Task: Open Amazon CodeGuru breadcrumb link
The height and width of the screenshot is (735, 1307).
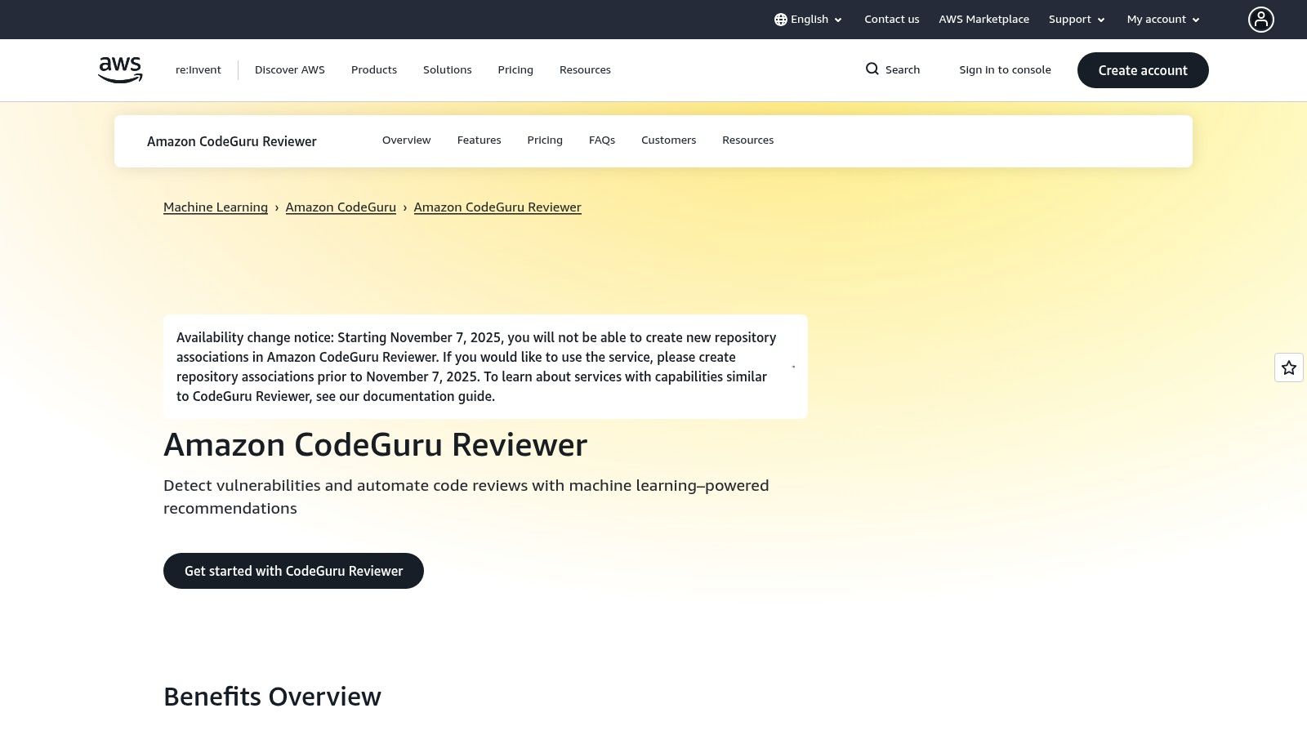Action: pyautogui.click(x=341, y=207)
